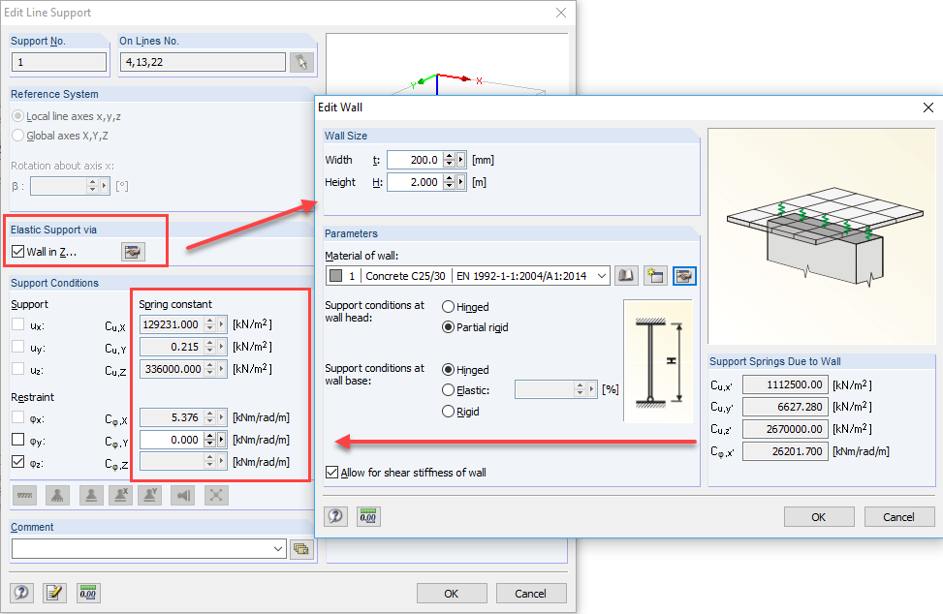Open the arrow menu next to the Height H field
Screen dimensions: 943x614
(x=461, y=182)
